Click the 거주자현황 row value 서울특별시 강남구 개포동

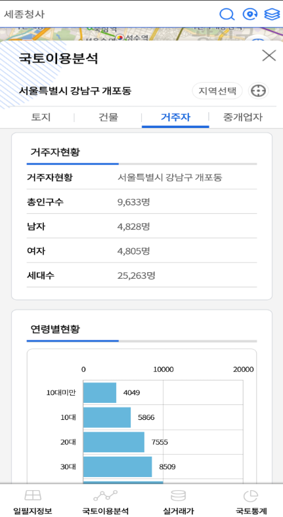170,177
